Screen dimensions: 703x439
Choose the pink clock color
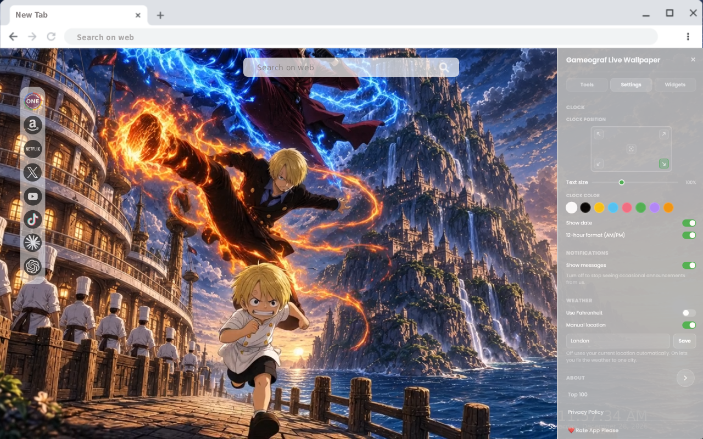[627, 207]
